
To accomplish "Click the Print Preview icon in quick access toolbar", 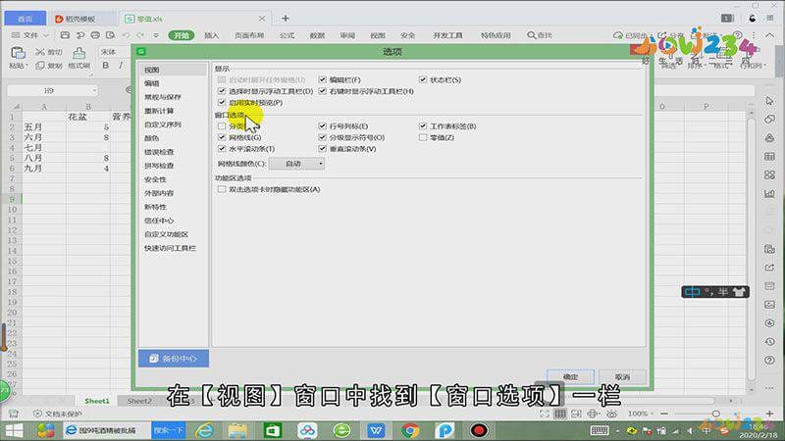I will (x=110, y=35).
